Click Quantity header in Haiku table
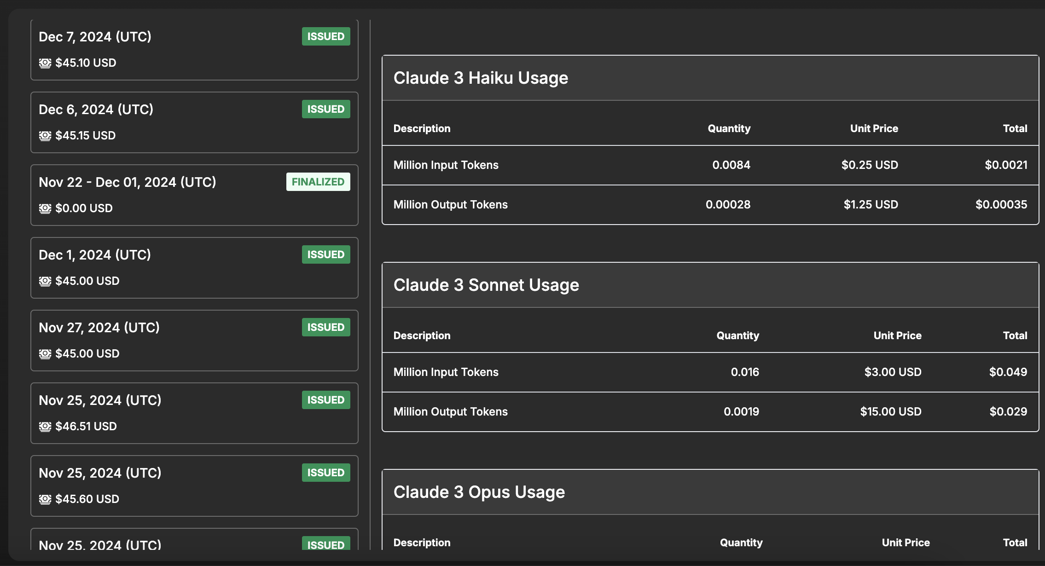1045x566 pixels. (729, 128)
